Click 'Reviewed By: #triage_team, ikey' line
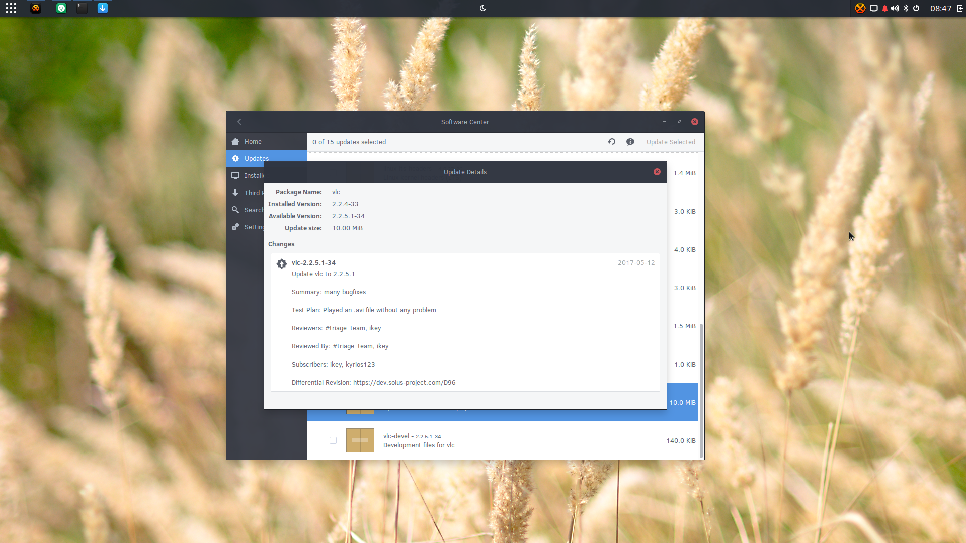The image size is (966, 543). click(x=340, y=346)
